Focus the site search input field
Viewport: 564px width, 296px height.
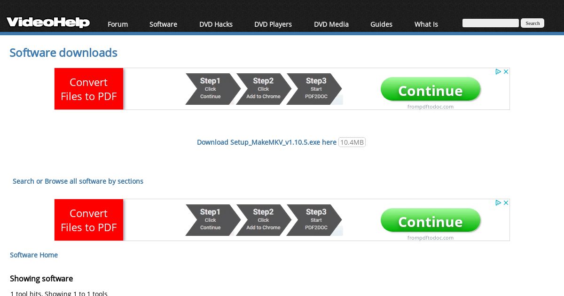coord(491,23)
